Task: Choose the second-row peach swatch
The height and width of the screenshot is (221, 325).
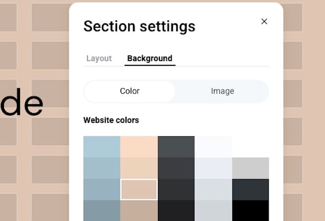Action: coord(139,168)
